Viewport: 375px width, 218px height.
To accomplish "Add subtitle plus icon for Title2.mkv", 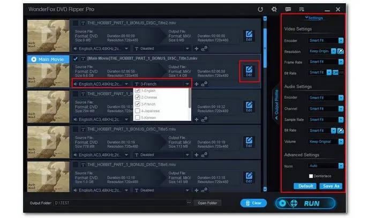I will pyautogui.click(x=197, y=49).
